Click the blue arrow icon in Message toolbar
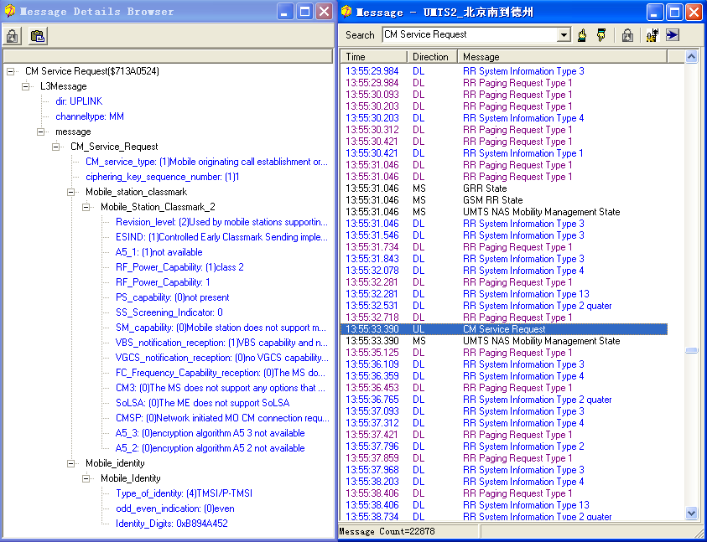The image size is (707, 542). pos(672,35)
